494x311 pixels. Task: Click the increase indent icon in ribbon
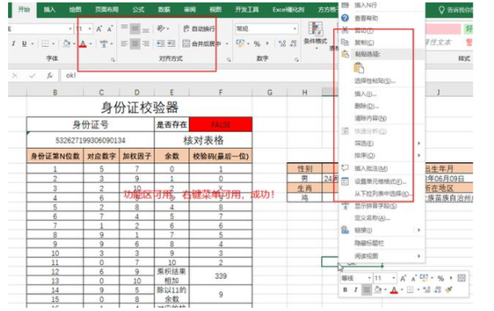tap(171, 44)
